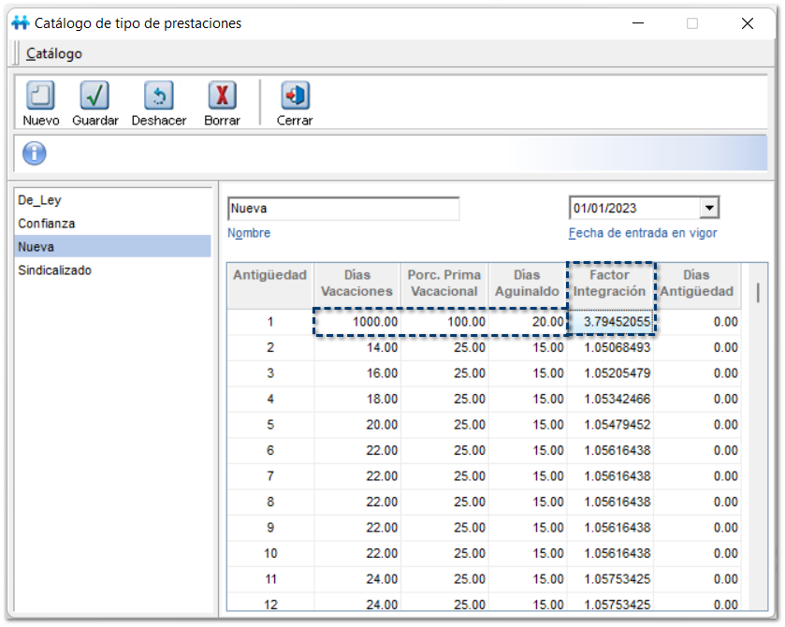Click the application icon in the title bar
Screen dimensions: 785x627
tap(20, 23)
